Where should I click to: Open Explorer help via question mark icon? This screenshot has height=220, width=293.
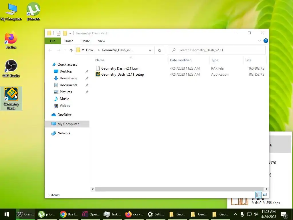(266, 41)
